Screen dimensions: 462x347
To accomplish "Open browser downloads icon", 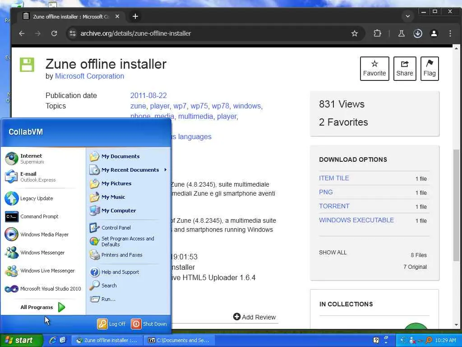I will click(x=417, y=33).
